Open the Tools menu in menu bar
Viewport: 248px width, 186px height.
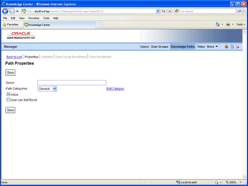click(x=46, y=18)
